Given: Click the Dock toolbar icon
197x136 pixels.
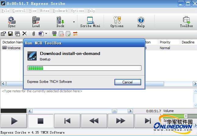Looking at the screenshot, I should [60, 22].
